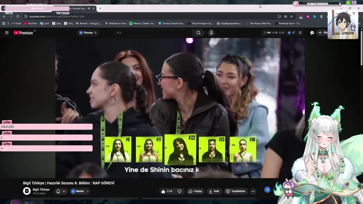Open site information icon in address bar
Viewport: 363px width, 204px height.
tap(26, 16)
